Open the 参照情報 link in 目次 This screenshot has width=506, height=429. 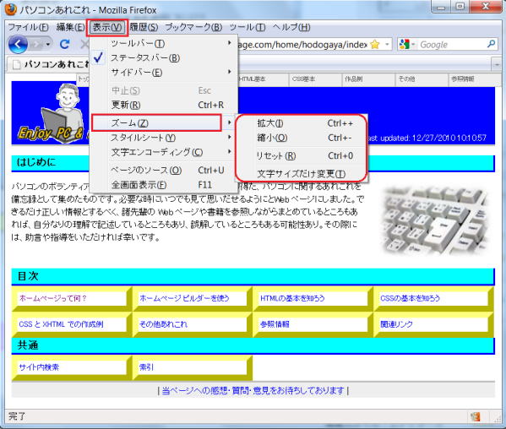pyautogui.click(x=275, y=324)
